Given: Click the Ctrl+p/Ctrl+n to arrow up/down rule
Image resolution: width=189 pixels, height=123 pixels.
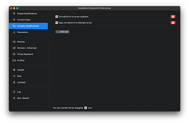Looking at the screenshot, I should point(74,17).
